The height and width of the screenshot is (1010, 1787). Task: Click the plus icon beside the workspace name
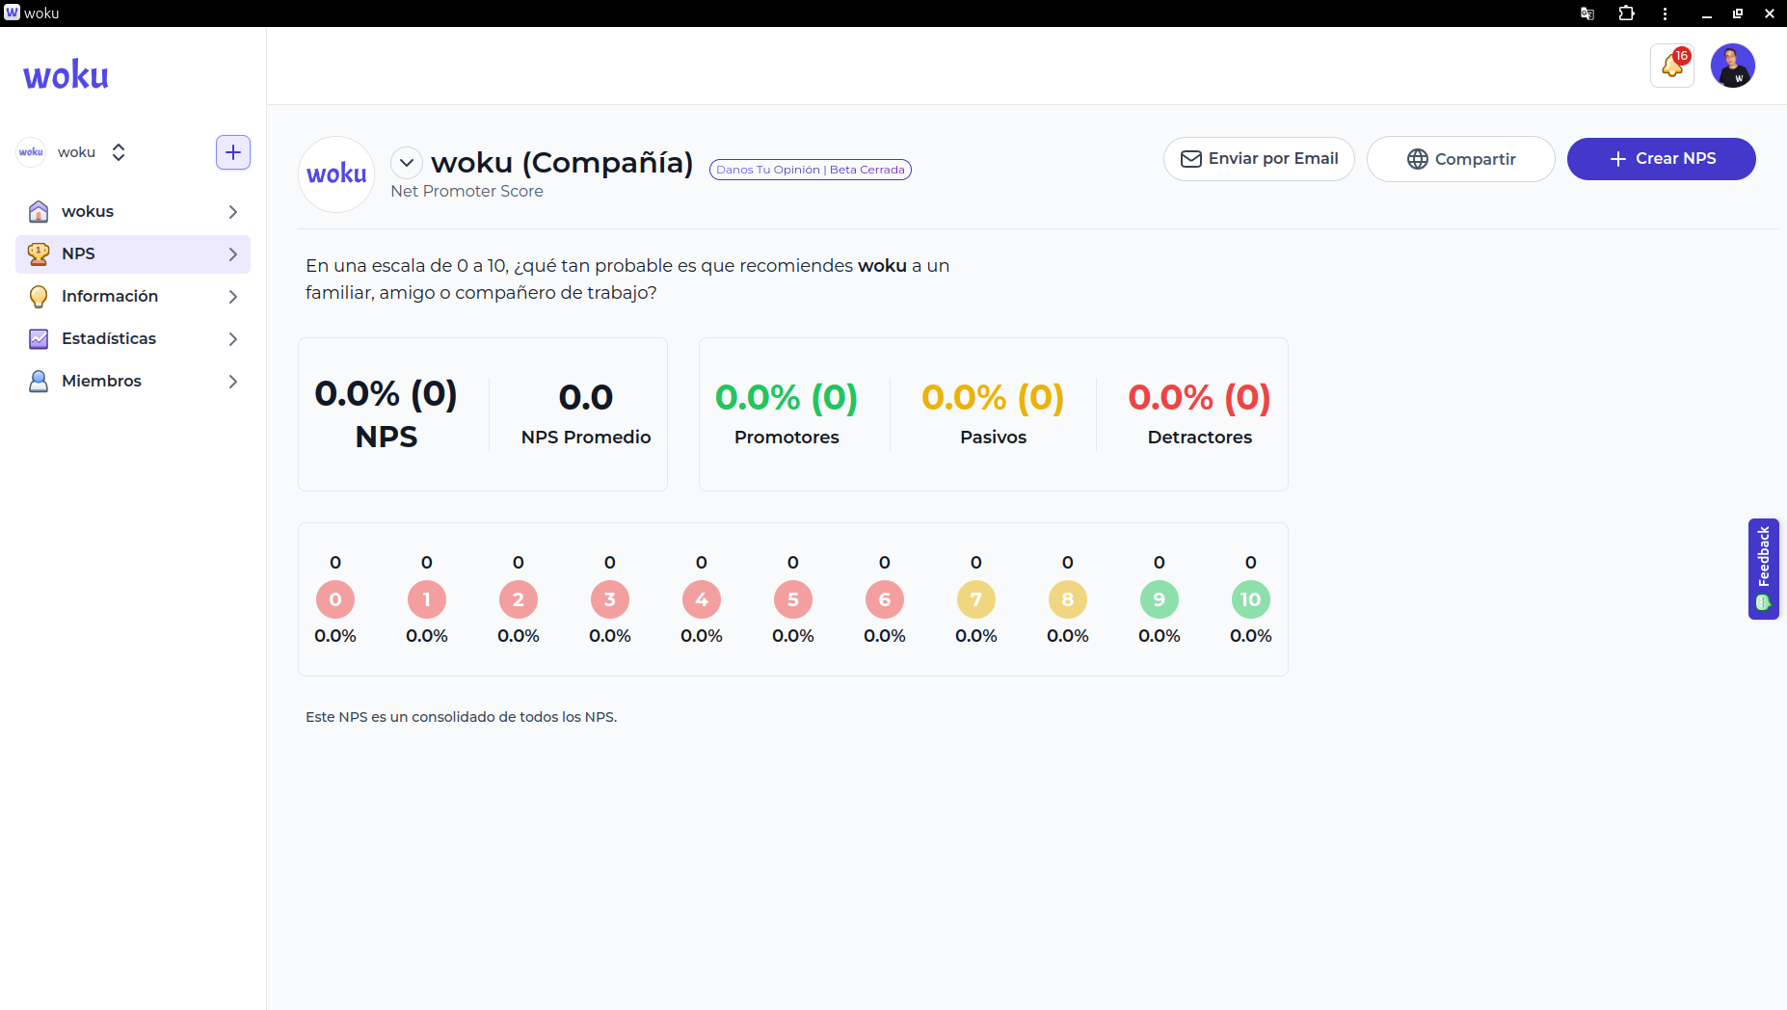coord(232,151)
